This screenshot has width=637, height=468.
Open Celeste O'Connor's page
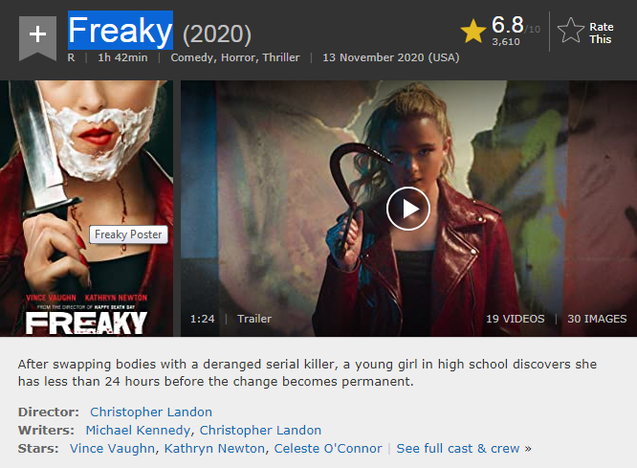click(x=328, y=449)
